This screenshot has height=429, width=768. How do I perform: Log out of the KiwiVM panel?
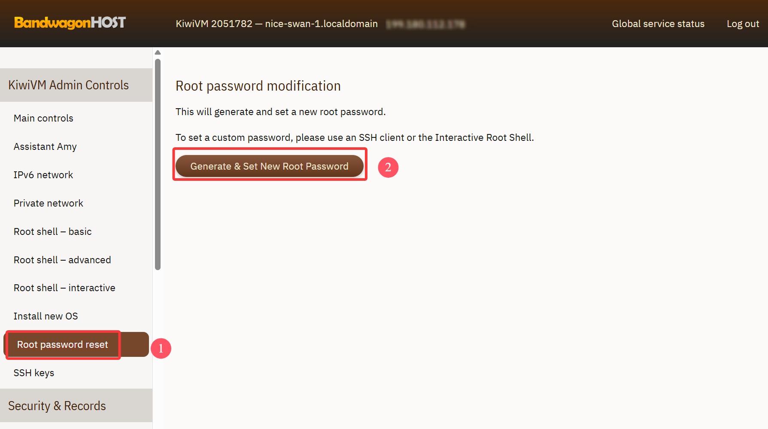742,24
